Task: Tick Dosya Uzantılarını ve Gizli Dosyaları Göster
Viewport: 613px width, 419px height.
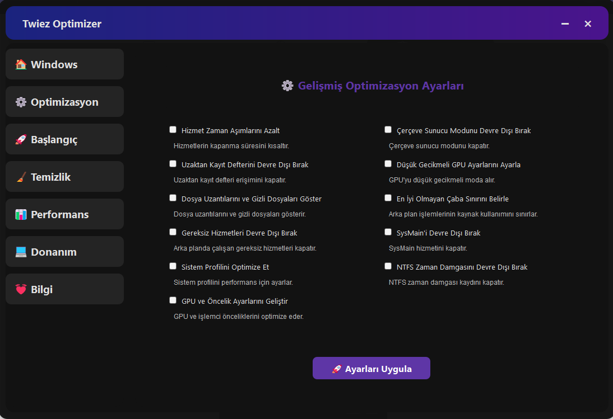Action: click(x=173, y=198)
